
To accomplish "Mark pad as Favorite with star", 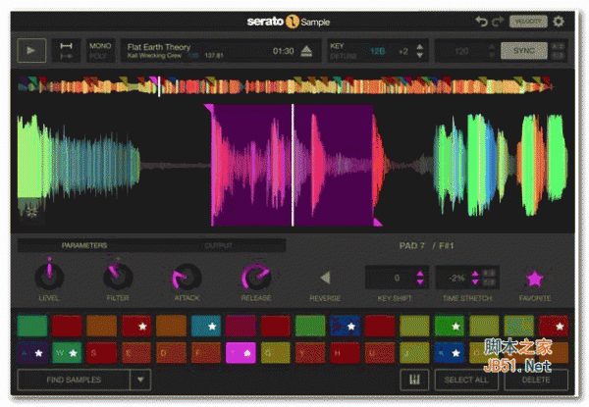I will (535, 279).
